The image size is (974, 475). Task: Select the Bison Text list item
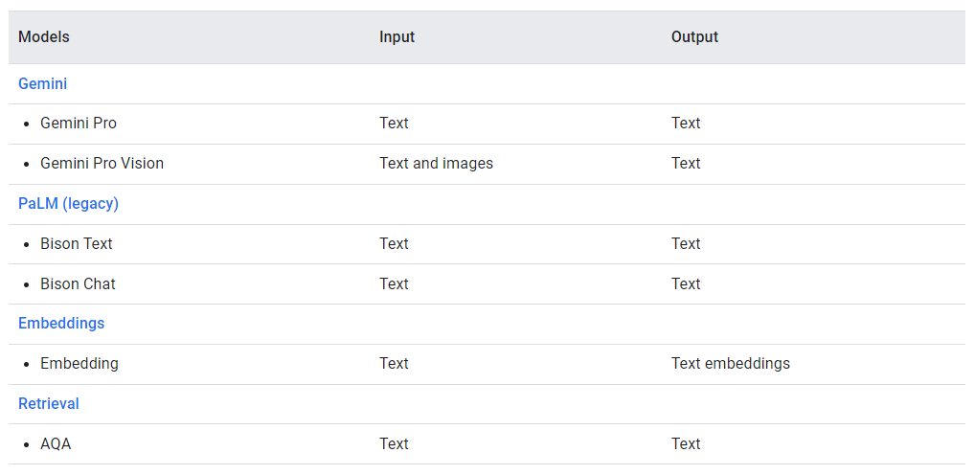(x=77, y=243)
